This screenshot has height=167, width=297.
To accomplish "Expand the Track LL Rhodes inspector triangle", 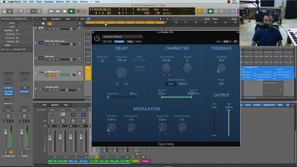I will [3, 50].
